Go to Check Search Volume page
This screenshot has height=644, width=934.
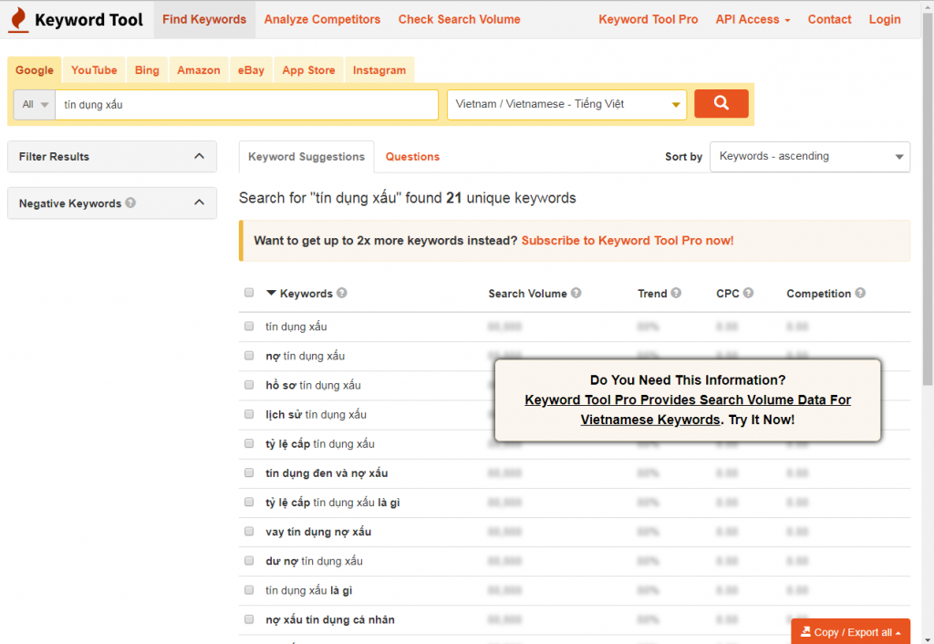coord(460,19)
